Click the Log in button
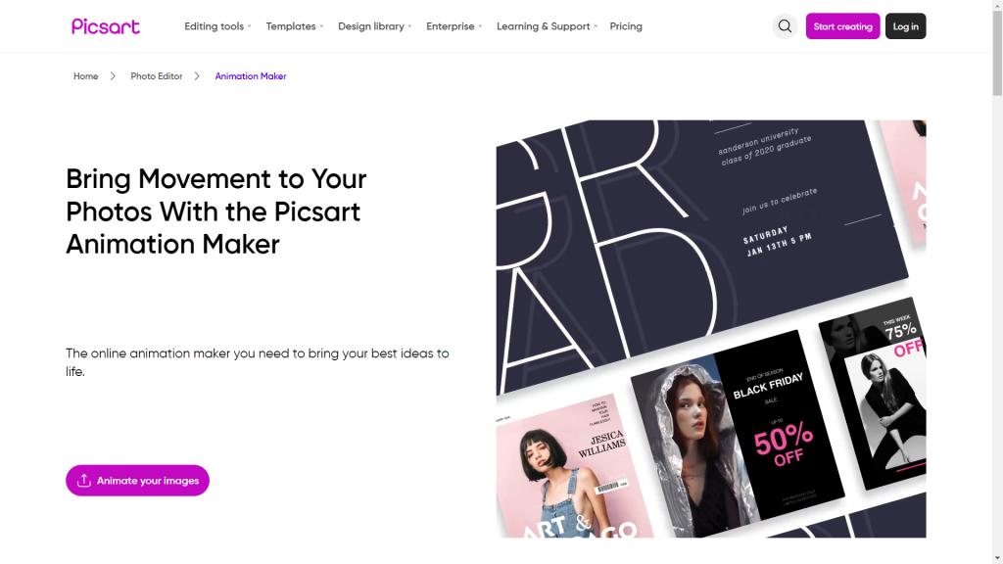The image size is (1003, 564). (905, 26)
